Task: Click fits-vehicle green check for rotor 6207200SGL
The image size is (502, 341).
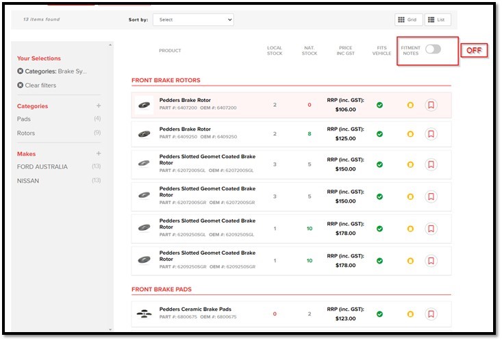Action: point(379,164)
